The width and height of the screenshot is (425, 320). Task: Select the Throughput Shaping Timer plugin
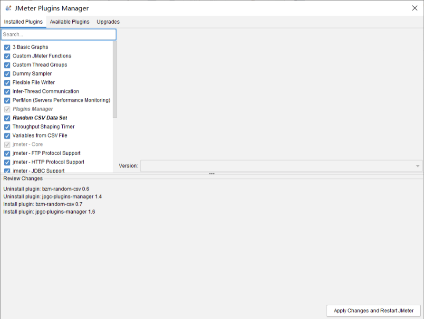tap(44, 127)
